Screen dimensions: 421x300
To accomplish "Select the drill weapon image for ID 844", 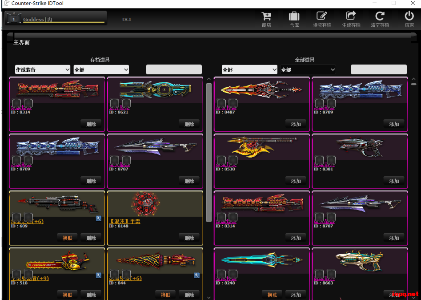I will click(156, 260).
